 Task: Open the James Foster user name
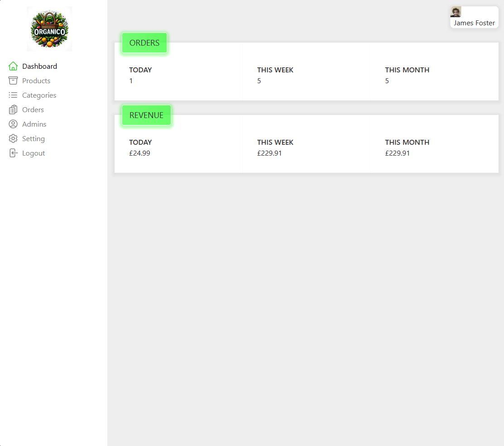click(x=474, y=23)
